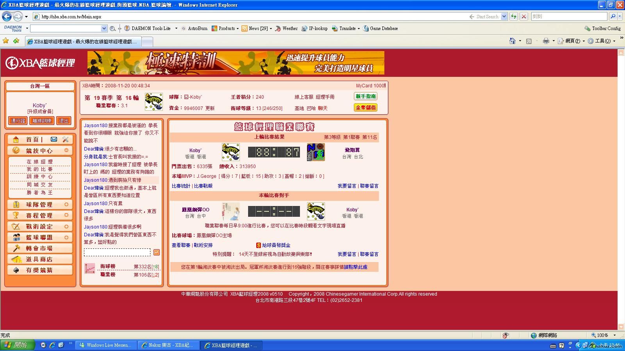Open AstroBurn from the DAEMON toolbar
Screen dimensions: 625x351
194,28
